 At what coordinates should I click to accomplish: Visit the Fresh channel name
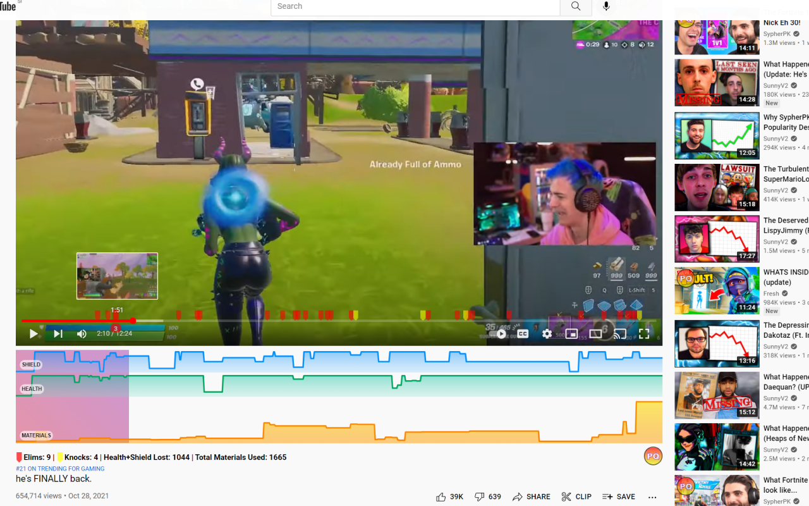click(771, 293)
